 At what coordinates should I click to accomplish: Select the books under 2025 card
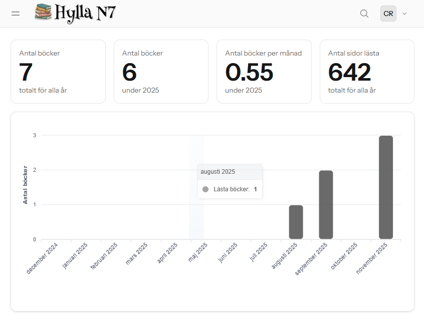tap(161, 72)
